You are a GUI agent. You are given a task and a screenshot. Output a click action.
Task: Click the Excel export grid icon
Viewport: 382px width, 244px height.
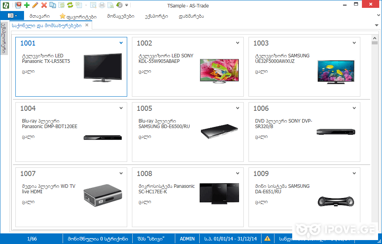click(x=78, y=5)
